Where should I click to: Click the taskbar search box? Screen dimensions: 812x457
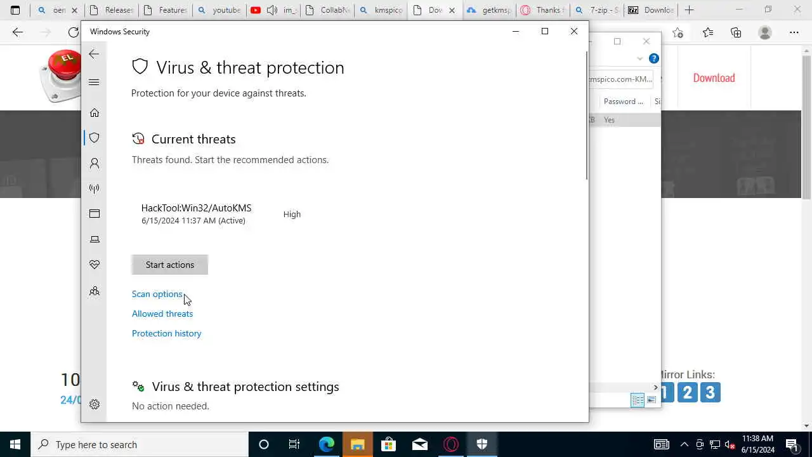[x=140, y=444]
